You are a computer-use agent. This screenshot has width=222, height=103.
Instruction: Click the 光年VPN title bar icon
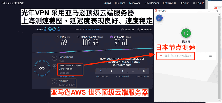pos(156,11)
